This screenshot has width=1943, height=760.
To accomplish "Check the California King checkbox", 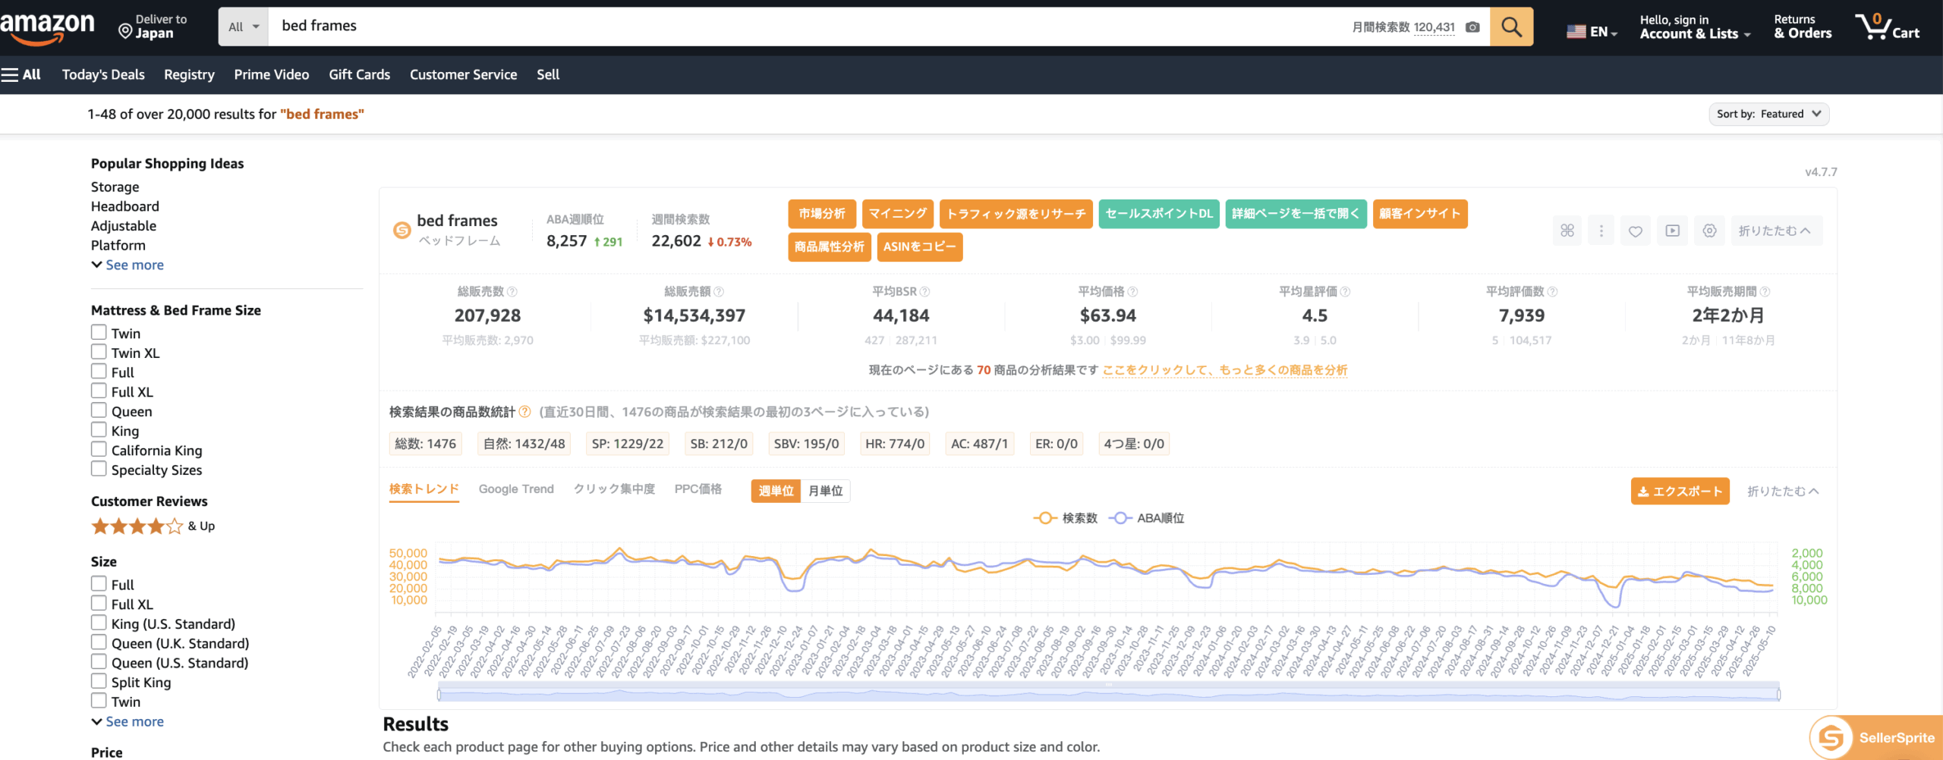I will click(99, 450).
